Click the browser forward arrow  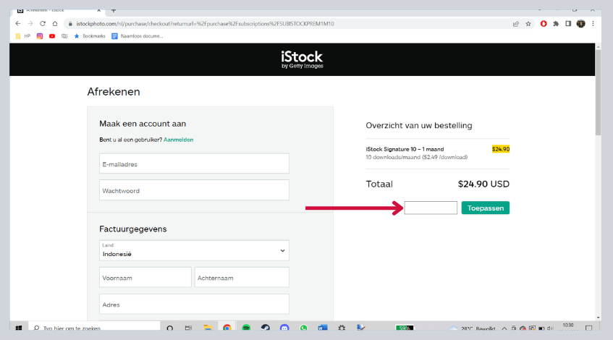[x=30, y=24]
